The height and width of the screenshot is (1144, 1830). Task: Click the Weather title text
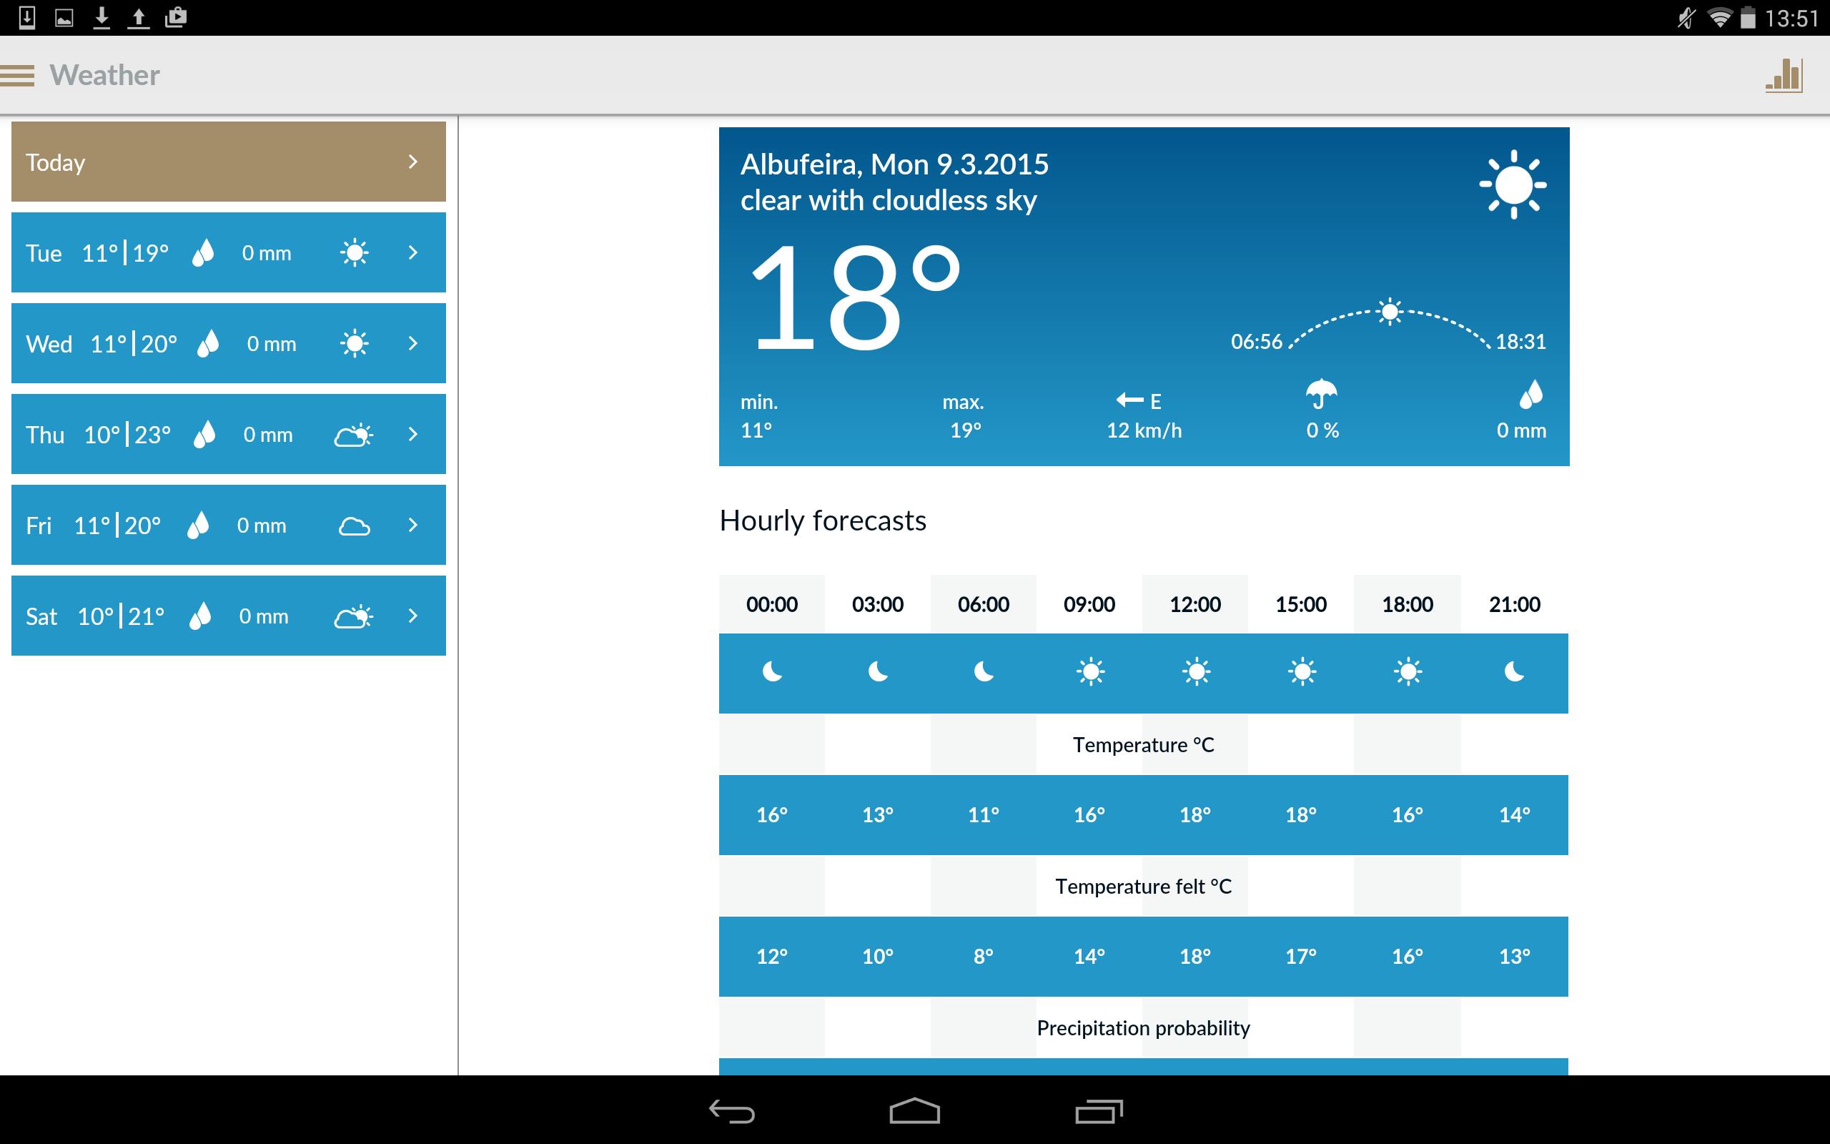[x=104, y=76]
